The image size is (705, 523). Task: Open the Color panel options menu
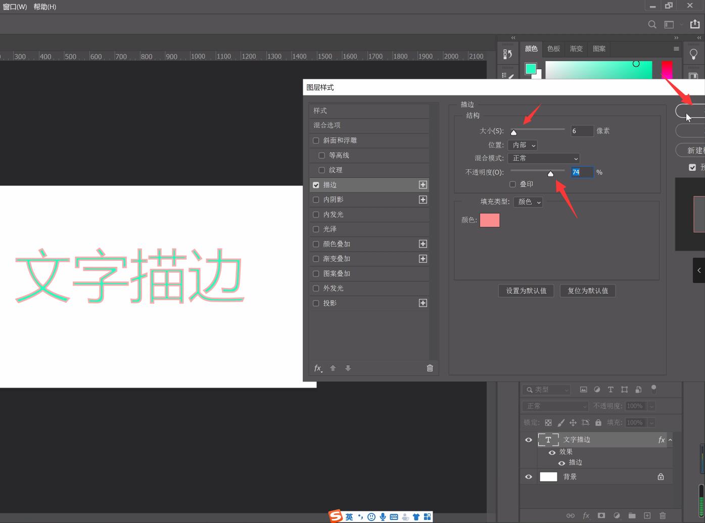pos(676,49)
